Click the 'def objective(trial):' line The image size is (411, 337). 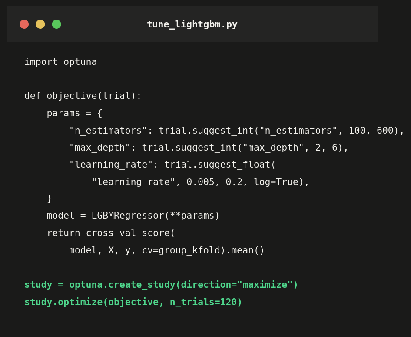[83, 96]
